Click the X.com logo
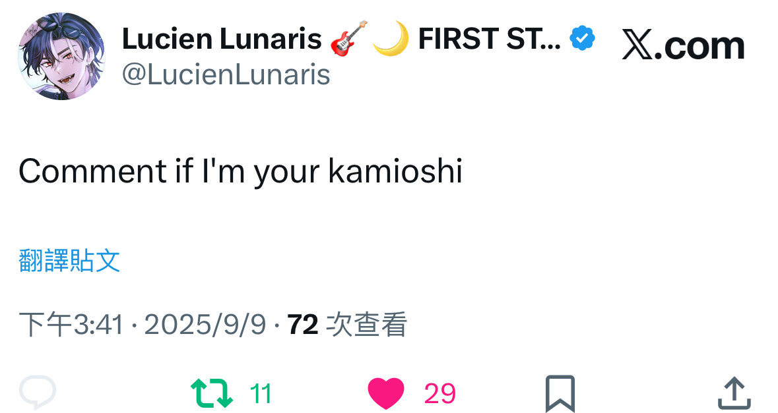 pyautogui.click(x=683, y=45)
